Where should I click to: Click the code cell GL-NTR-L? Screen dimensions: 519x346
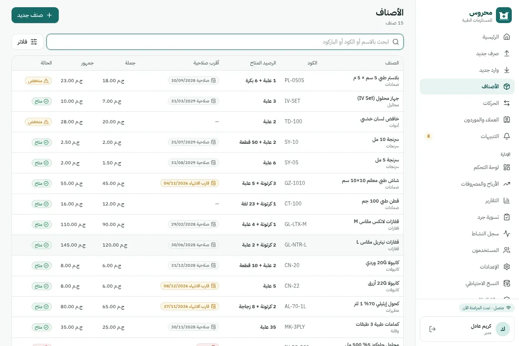(296, 245)
